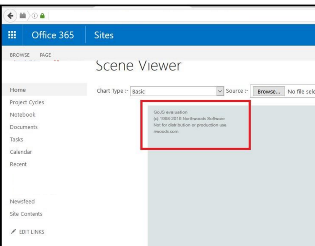Open the BROWSE ribbon tab
The image size is (315, 246).
click(x=20, y=55)
